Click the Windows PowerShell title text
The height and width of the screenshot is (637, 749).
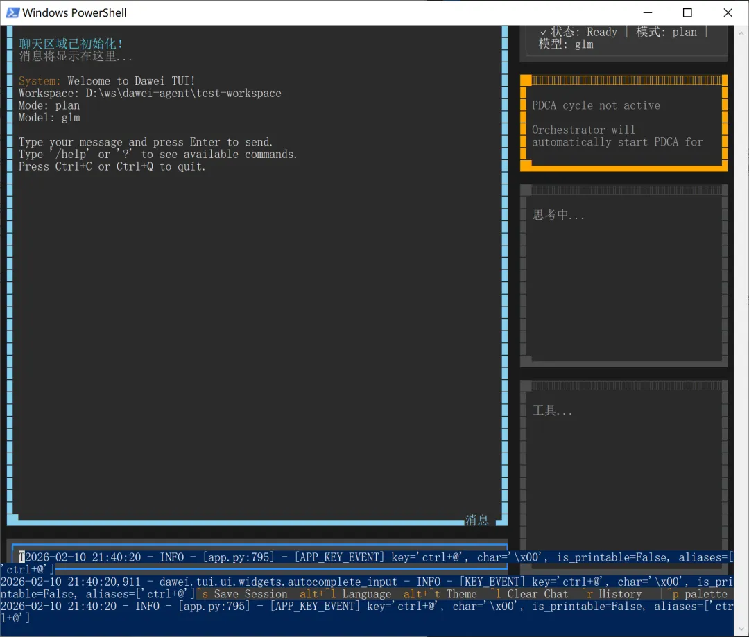[74, 13]
